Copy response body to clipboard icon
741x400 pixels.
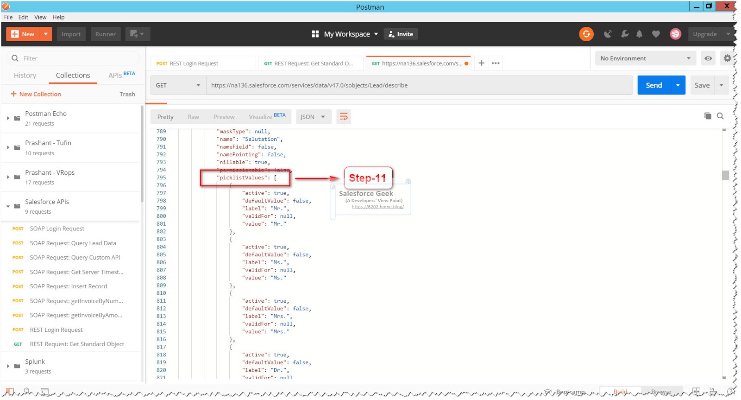[708, 116]
